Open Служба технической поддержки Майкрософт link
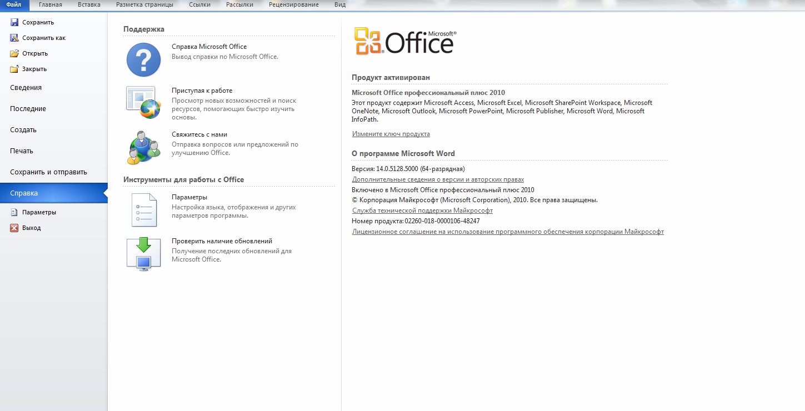The width and height of the screenshot is (805, 411). [x=423, y=210]
